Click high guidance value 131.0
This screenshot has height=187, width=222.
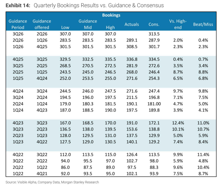coord(110,135)
